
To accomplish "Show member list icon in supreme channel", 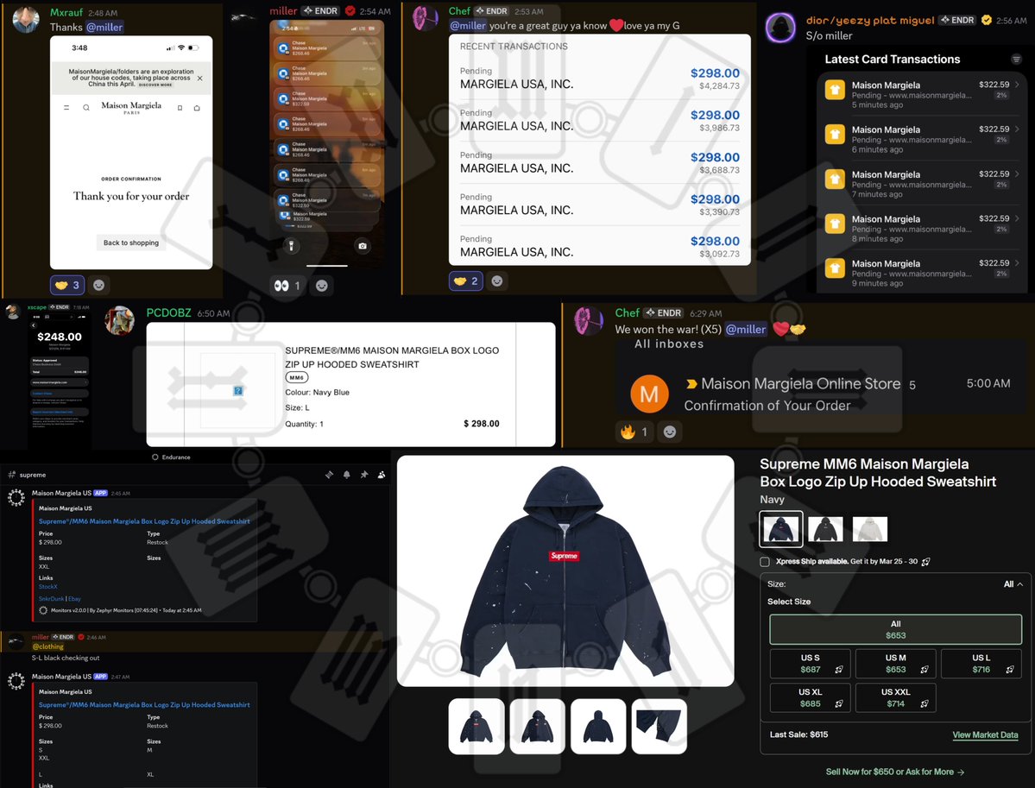I will pyautogui.click(x=382, y=475).
